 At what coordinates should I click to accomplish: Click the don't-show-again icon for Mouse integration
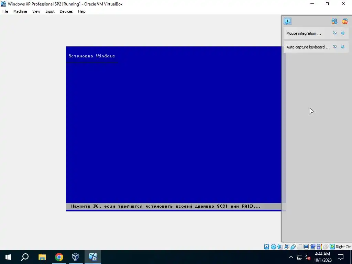click(335, 33)
